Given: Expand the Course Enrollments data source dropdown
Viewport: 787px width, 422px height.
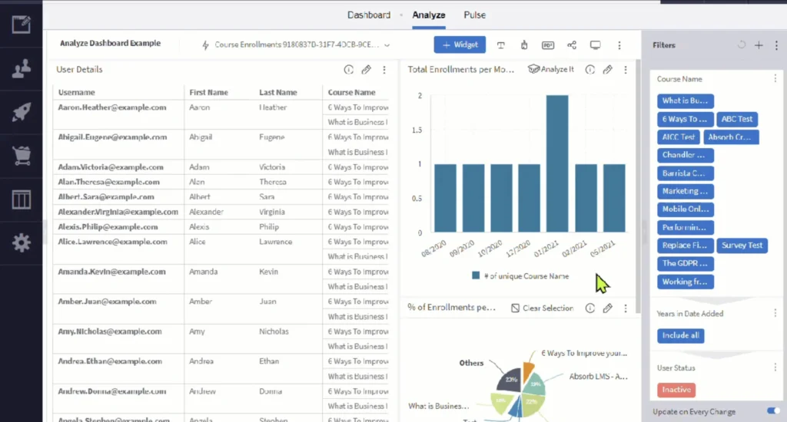Looking at the screenshot, I should [387, 45].
